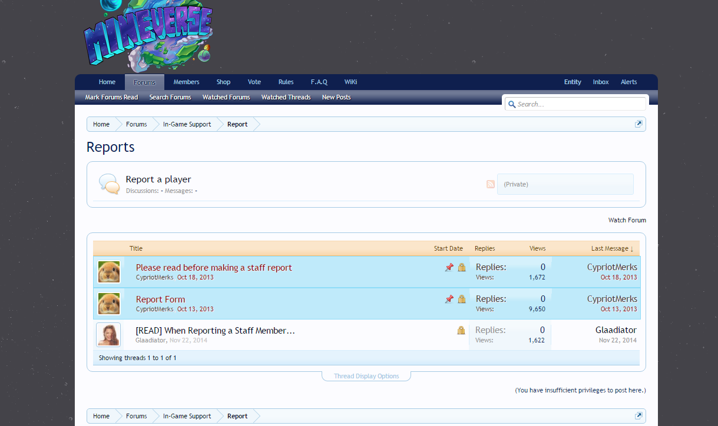The width and height of the screenshot is (718, 426).
Task: Select the Forums navigation tab
Action: [x=144, y=82]
